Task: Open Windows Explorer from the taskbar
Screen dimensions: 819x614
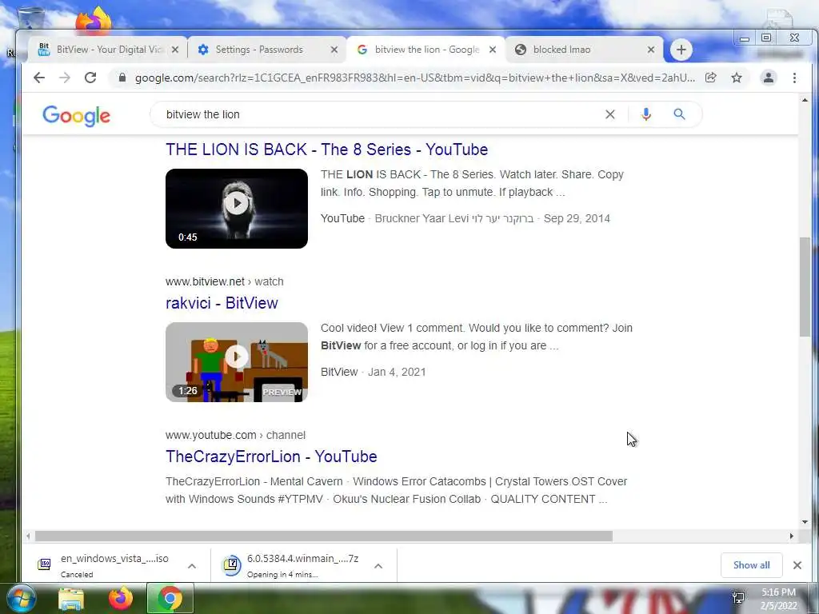Action: tap(71, 599)
